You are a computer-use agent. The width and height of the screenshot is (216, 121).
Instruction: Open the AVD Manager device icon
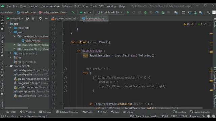[195, 12]
